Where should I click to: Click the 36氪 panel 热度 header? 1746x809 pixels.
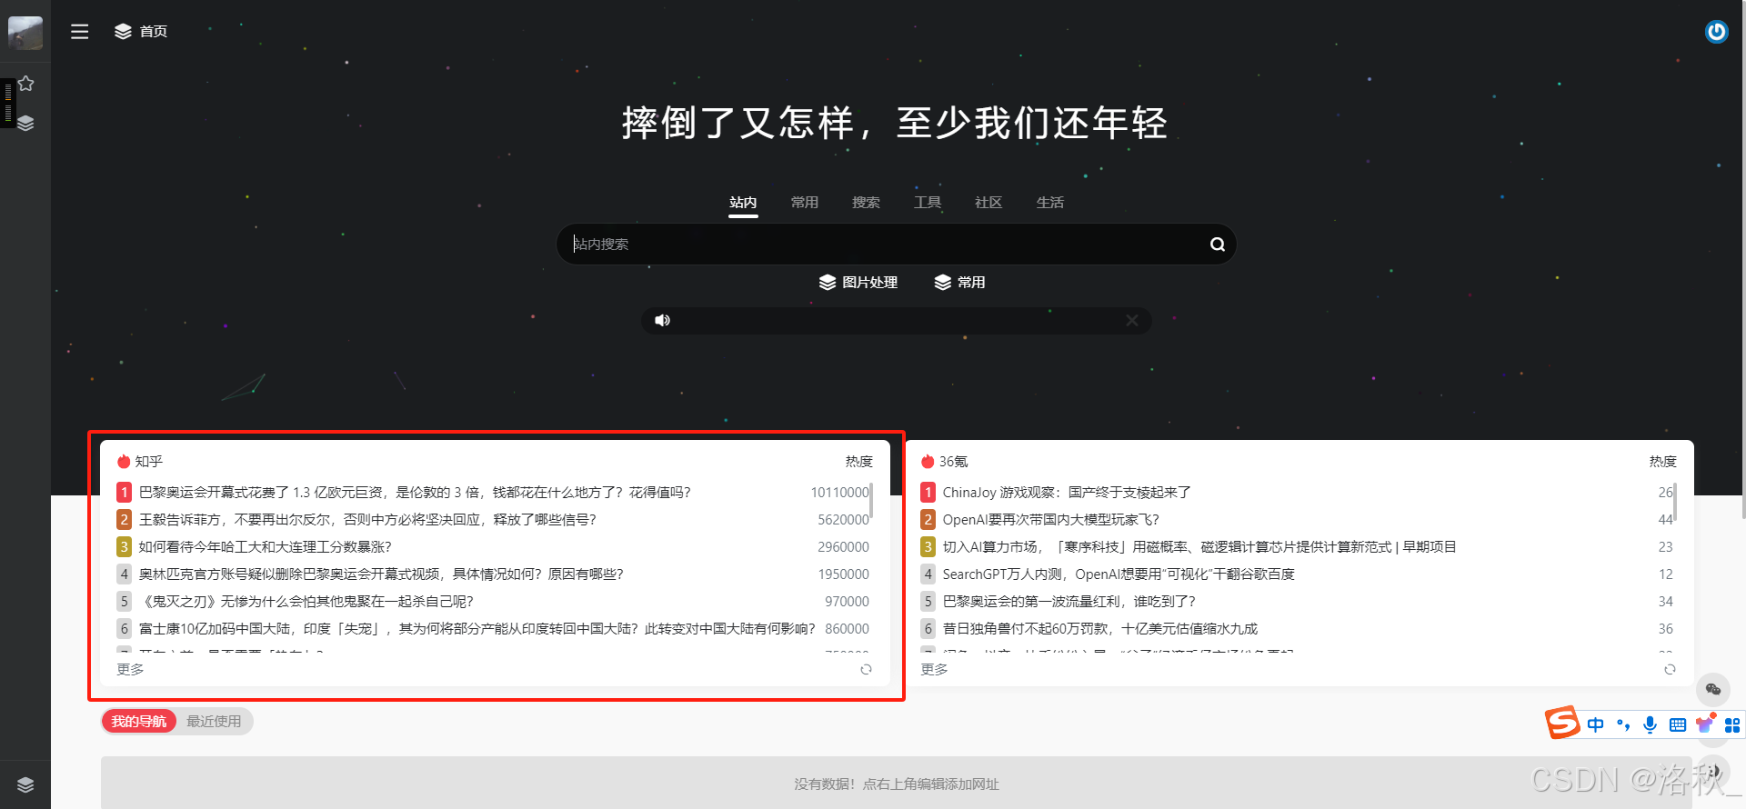point(1662,461)
